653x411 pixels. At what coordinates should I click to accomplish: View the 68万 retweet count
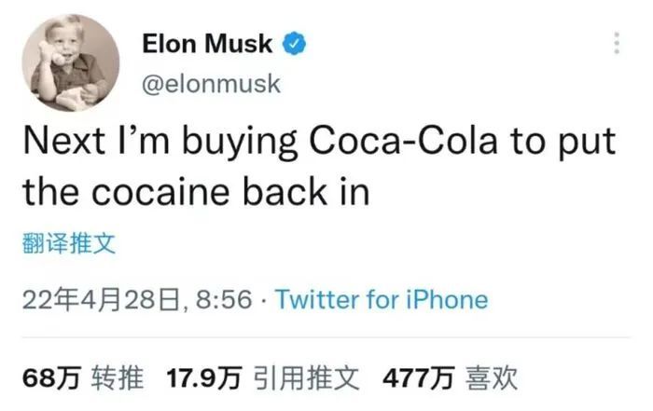[51, 378]
